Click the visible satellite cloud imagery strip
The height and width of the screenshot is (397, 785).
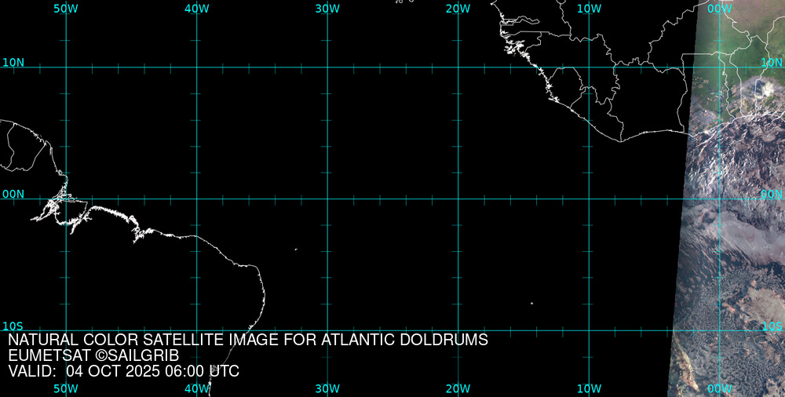[x=730, y=235]
